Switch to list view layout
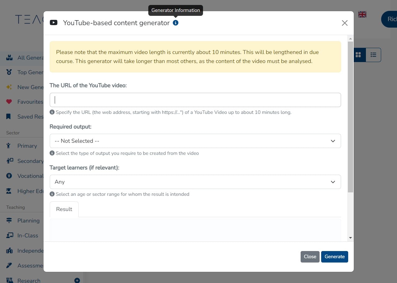The image size is (397, 283). [x=373, y=55]
